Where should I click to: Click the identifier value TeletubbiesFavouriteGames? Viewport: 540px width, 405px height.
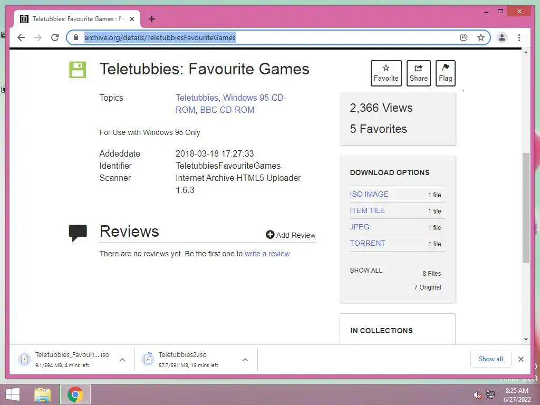coord(228,166)
